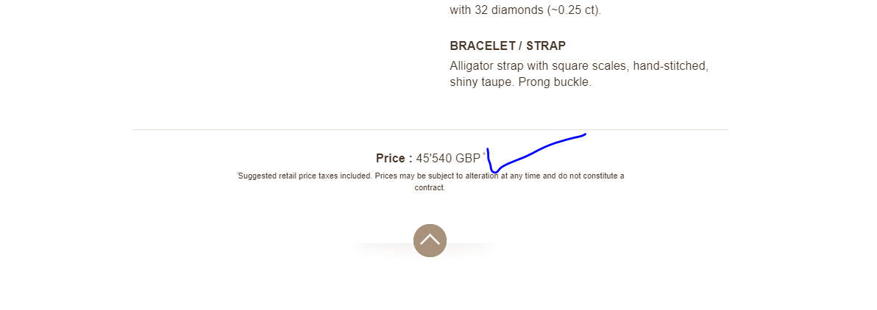
Task: Click the 'hand-stitched' text
Action: coord(670,66)
